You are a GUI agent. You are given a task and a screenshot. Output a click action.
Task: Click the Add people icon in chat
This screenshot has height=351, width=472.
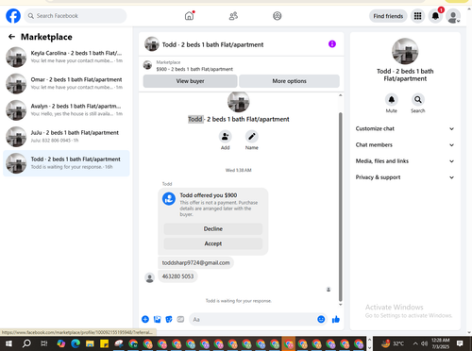pyautogui.click(x=226, y=137)
